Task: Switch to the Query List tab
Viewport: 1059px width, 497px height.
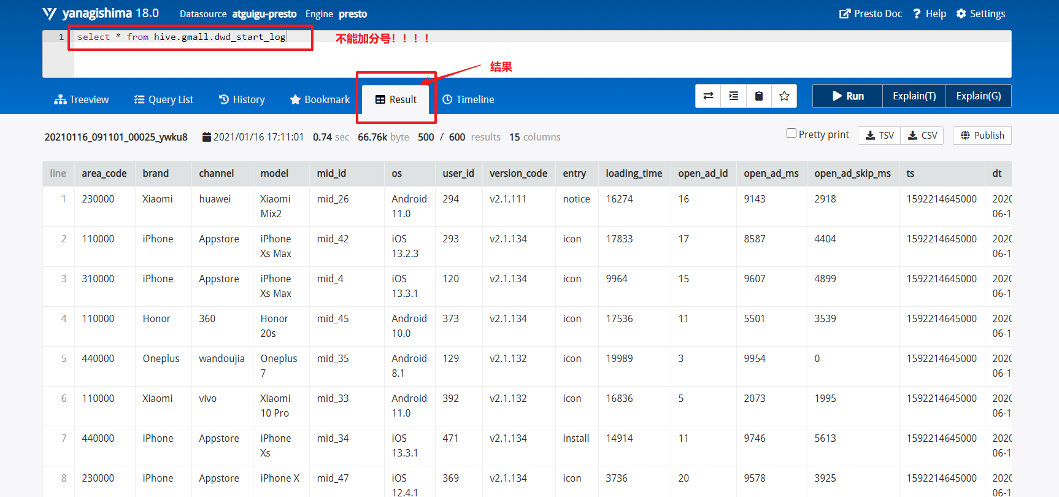Action: [164, 99]
